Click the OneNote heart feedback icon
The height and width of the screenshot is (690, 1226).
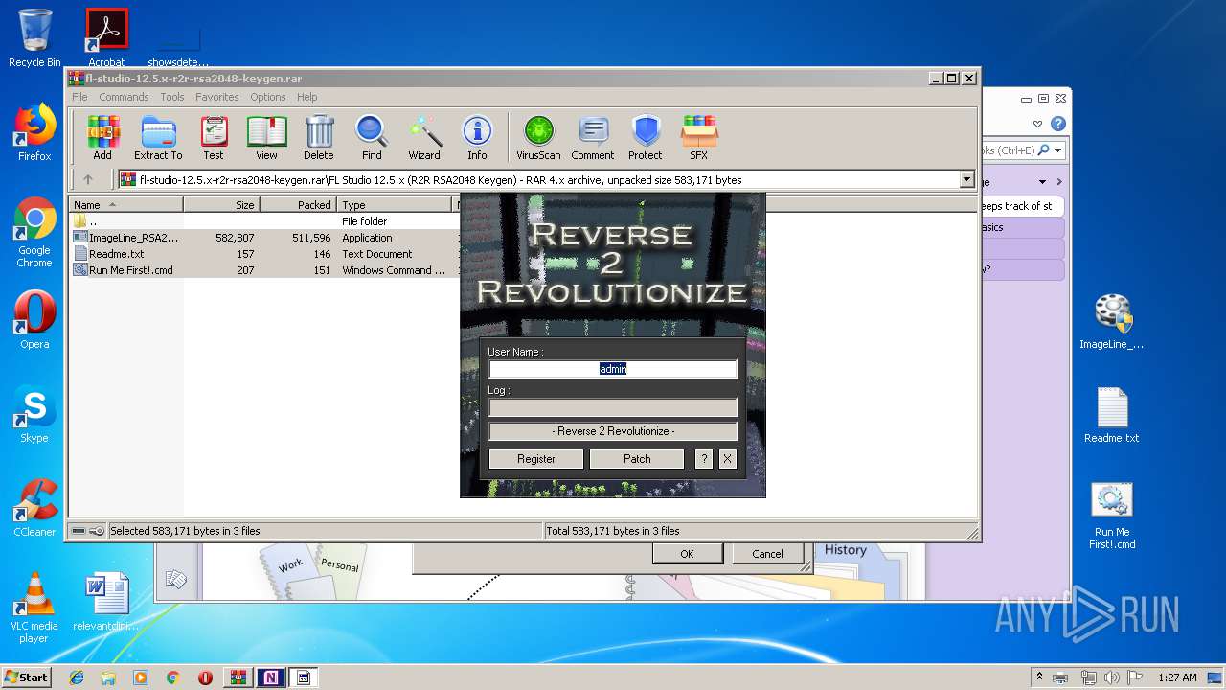click(x=1037, y=124)
